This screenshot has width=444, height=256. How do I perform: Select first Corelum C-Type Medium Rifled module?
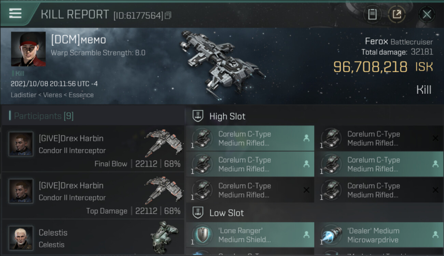pos(250,138)
